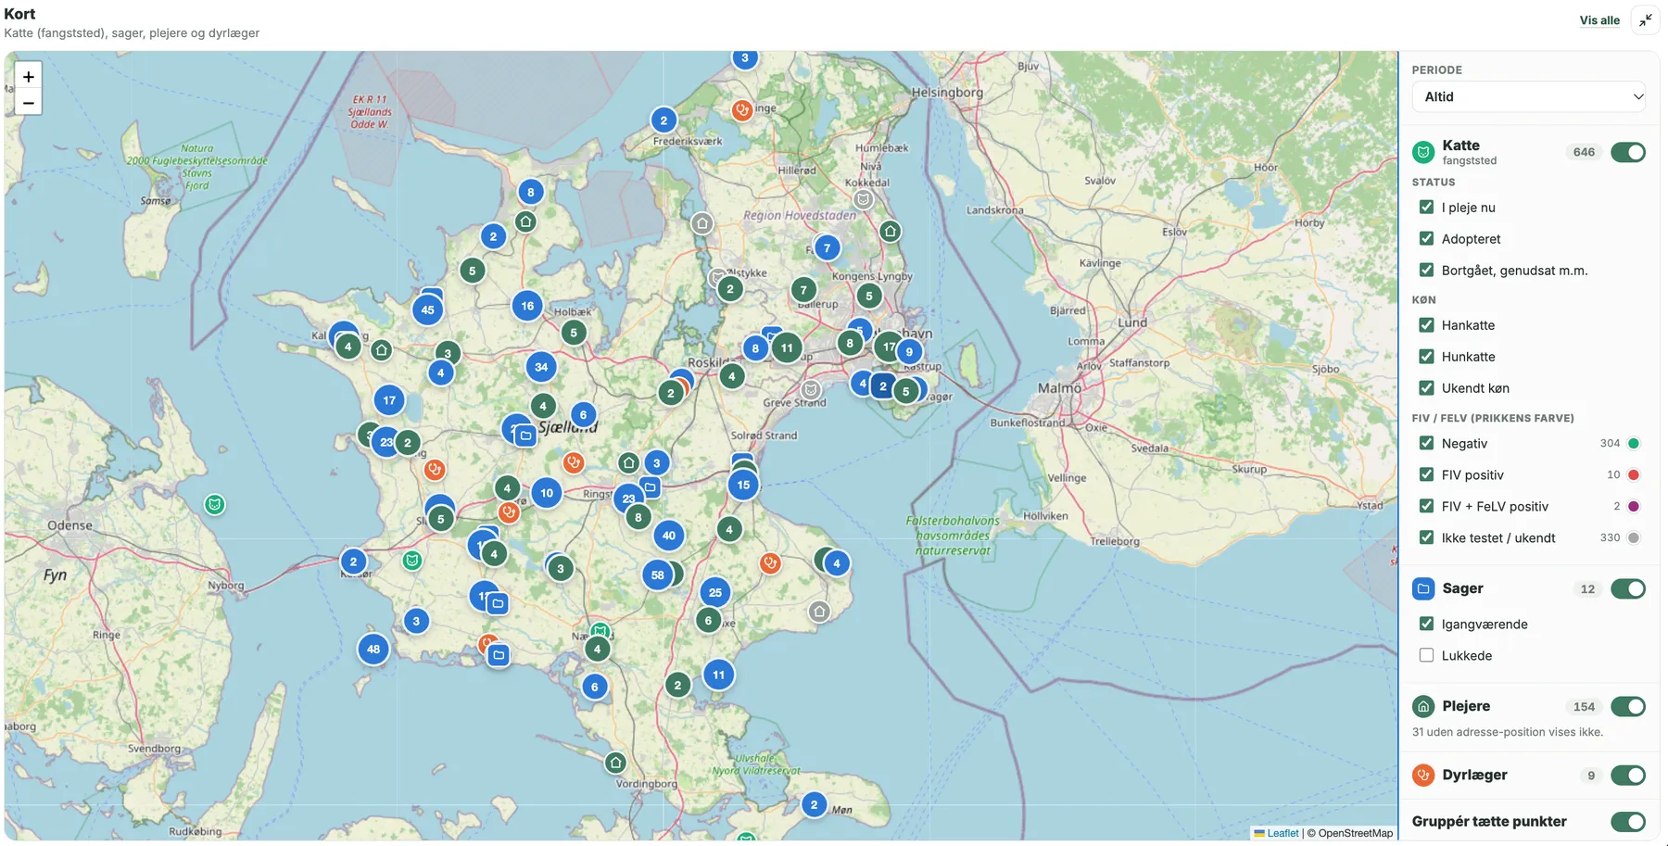Uncheck Borgået, genudsat m.m. checkbox
Viewport: 1668px width, 846px height.
coord(1426,270)
